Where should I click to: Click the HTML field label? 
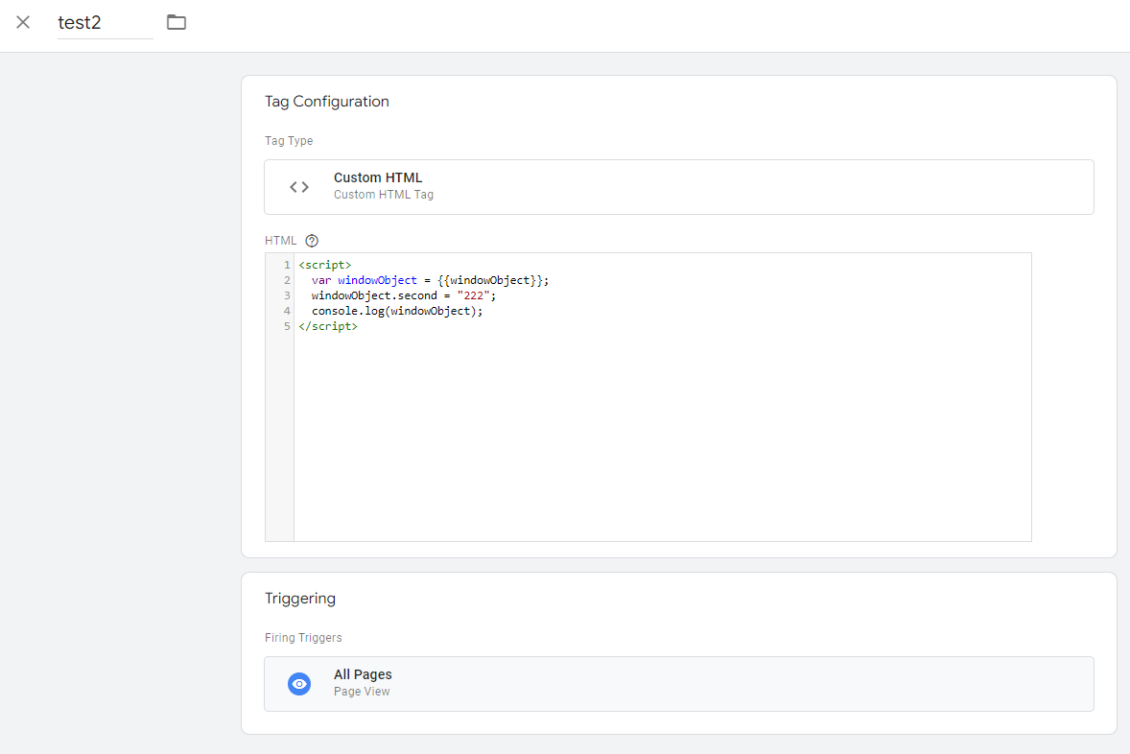pyautogui.click(x=280, y=241)
